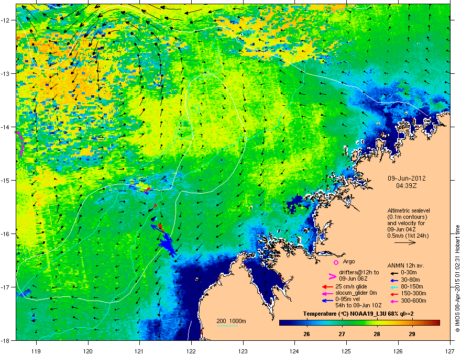
Task: Click the '30-80m' depth label
Action: pyautogui.click(x=410, y=280)
